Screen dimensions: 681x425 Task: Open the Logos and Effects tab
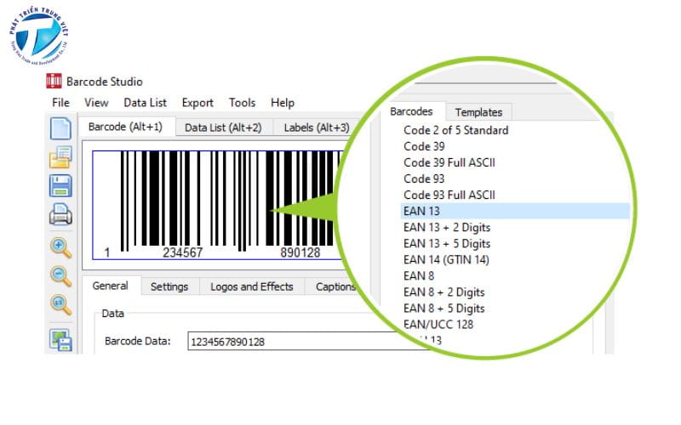[251, 286]
